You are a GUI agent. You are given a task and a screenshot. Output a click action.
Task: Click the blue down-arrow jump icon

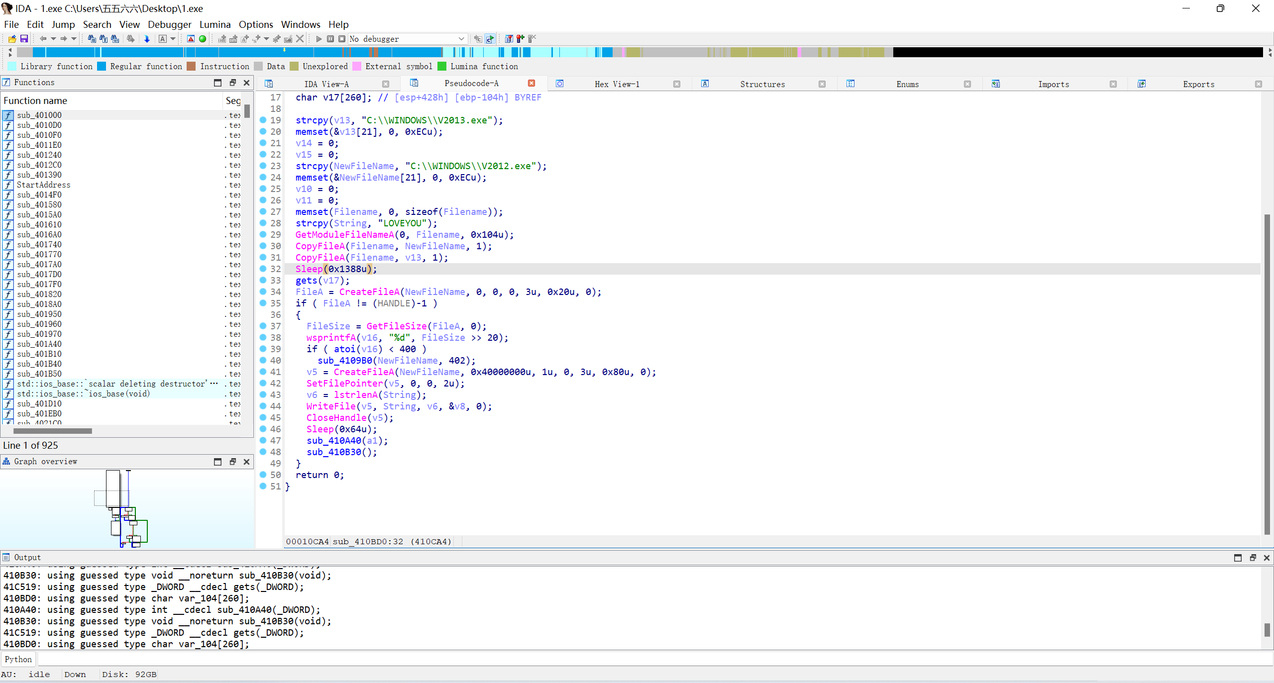[147, 39]
